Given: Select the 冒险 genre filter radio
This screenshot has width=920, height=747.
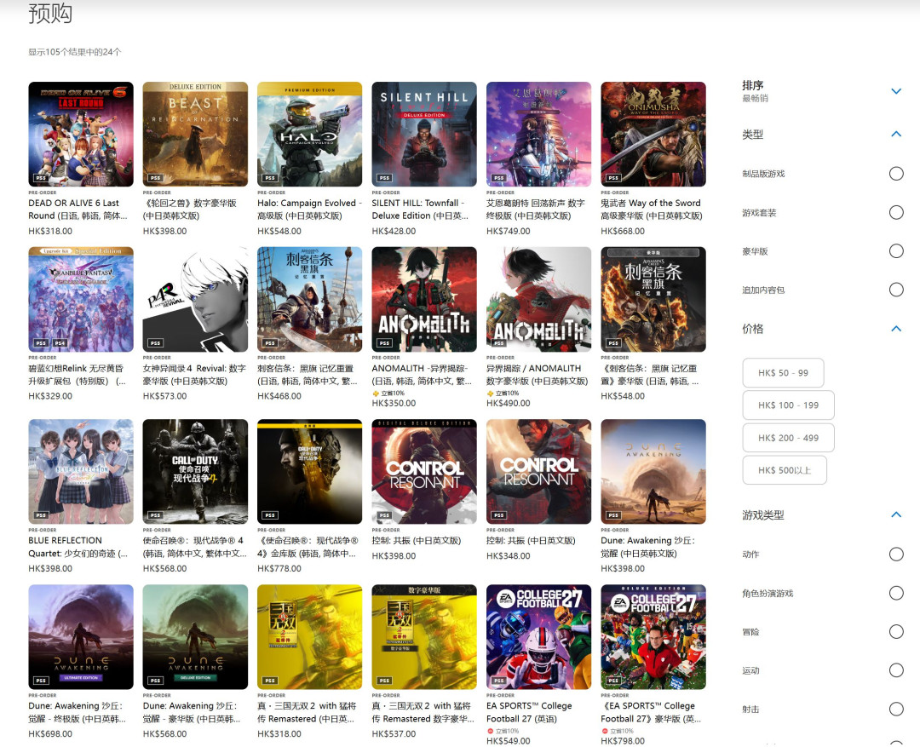Looking at the screenshot, I should tap(896, 631).
